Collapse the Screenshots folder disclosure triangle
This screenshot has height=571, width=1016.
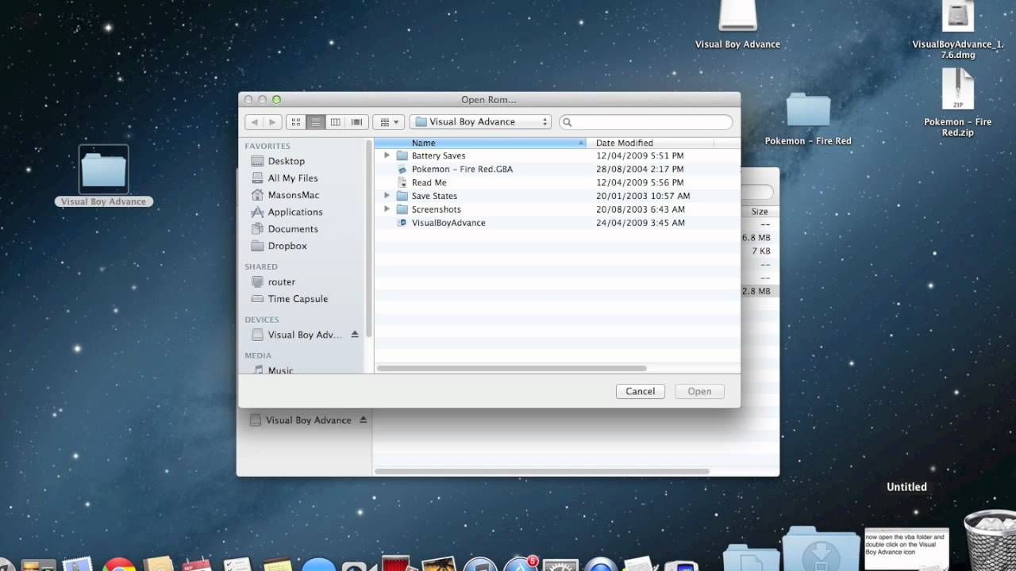[387, 209]
